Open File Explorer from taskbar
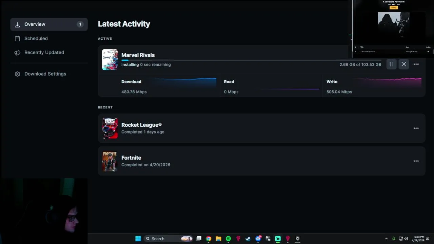 click(x=218, y=239)
